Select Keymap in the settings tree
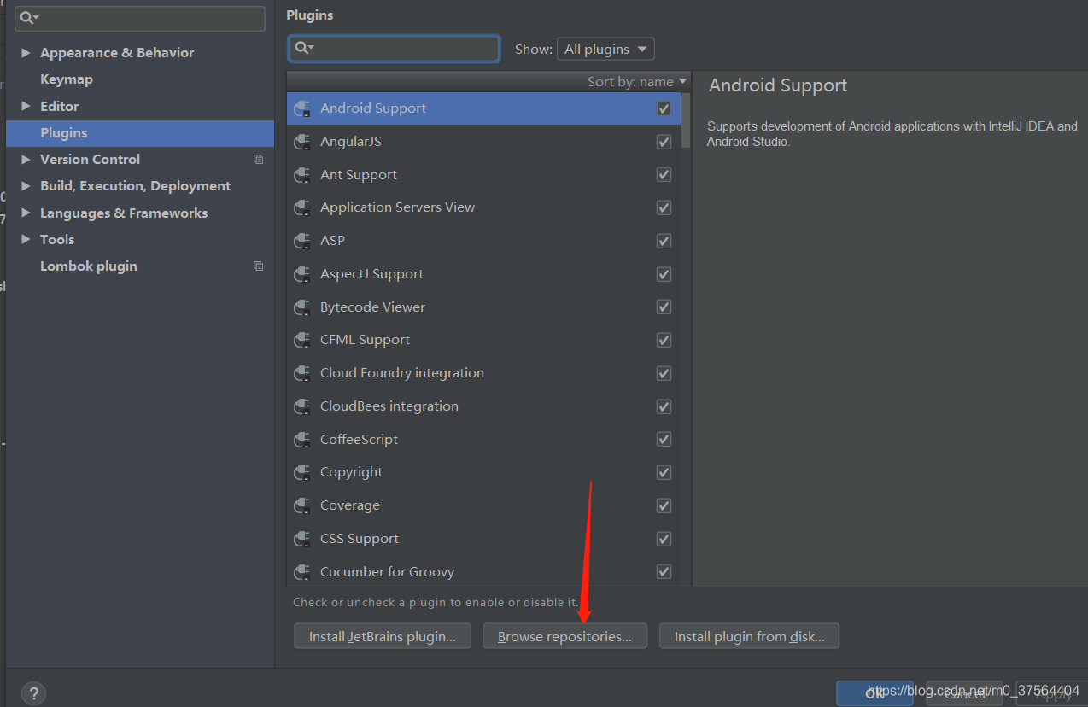This screenshot has height=707, width=1088. click(x=67, y=79)
